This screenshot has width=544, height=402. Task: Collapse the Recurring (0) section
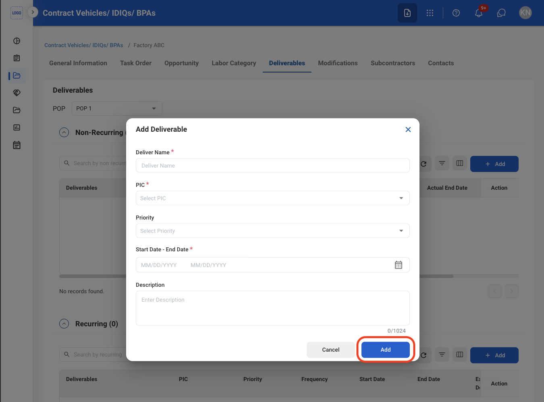64,324
